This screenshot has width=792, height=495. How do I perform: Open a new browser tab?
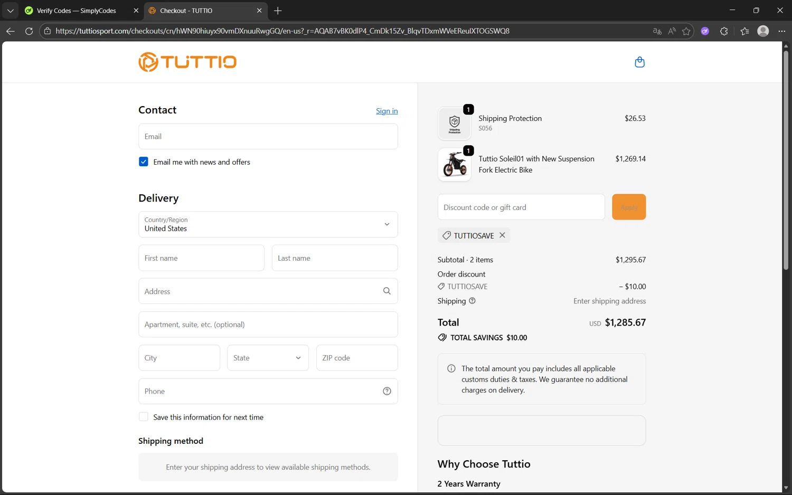278,11
